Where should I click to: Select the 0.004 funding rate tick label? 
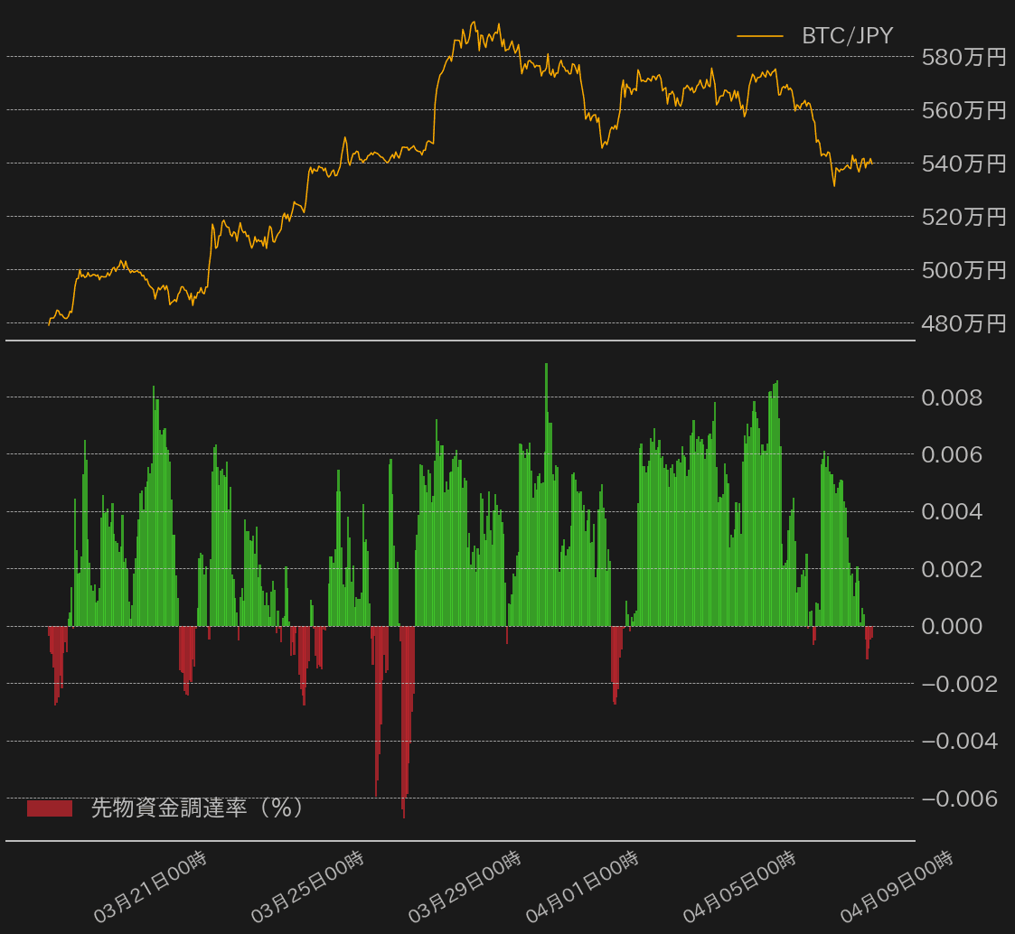951,512
